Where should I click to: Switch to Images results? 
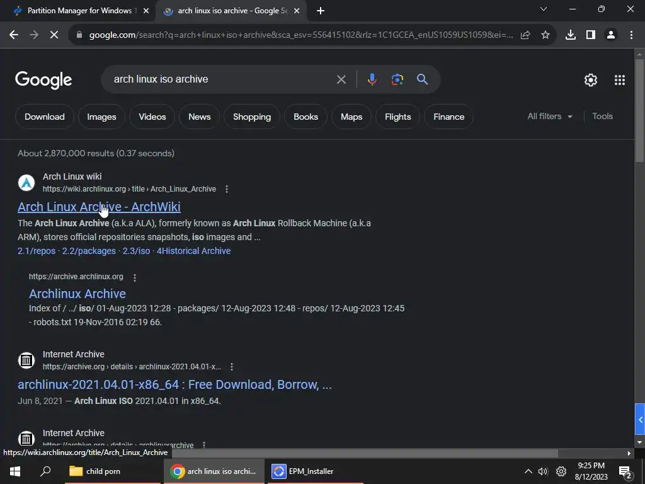[101, 117]
